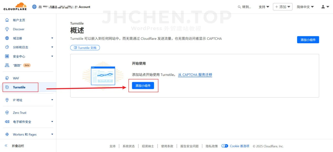Open the 支持 menu in header
The image size is (333, 152).
pyautogui.click(x=264, y=7)
